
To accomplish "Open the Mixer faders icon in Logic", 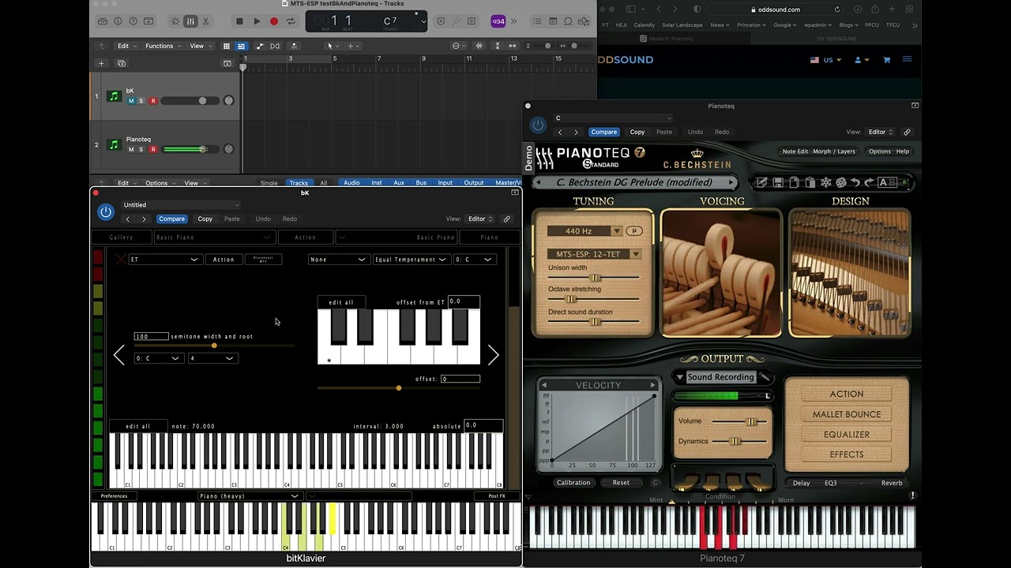I will pos(190,21).
